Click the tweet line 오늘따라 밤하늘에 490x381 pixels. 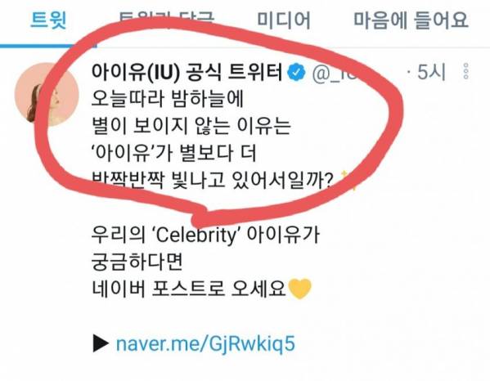[x=167, y=99]
